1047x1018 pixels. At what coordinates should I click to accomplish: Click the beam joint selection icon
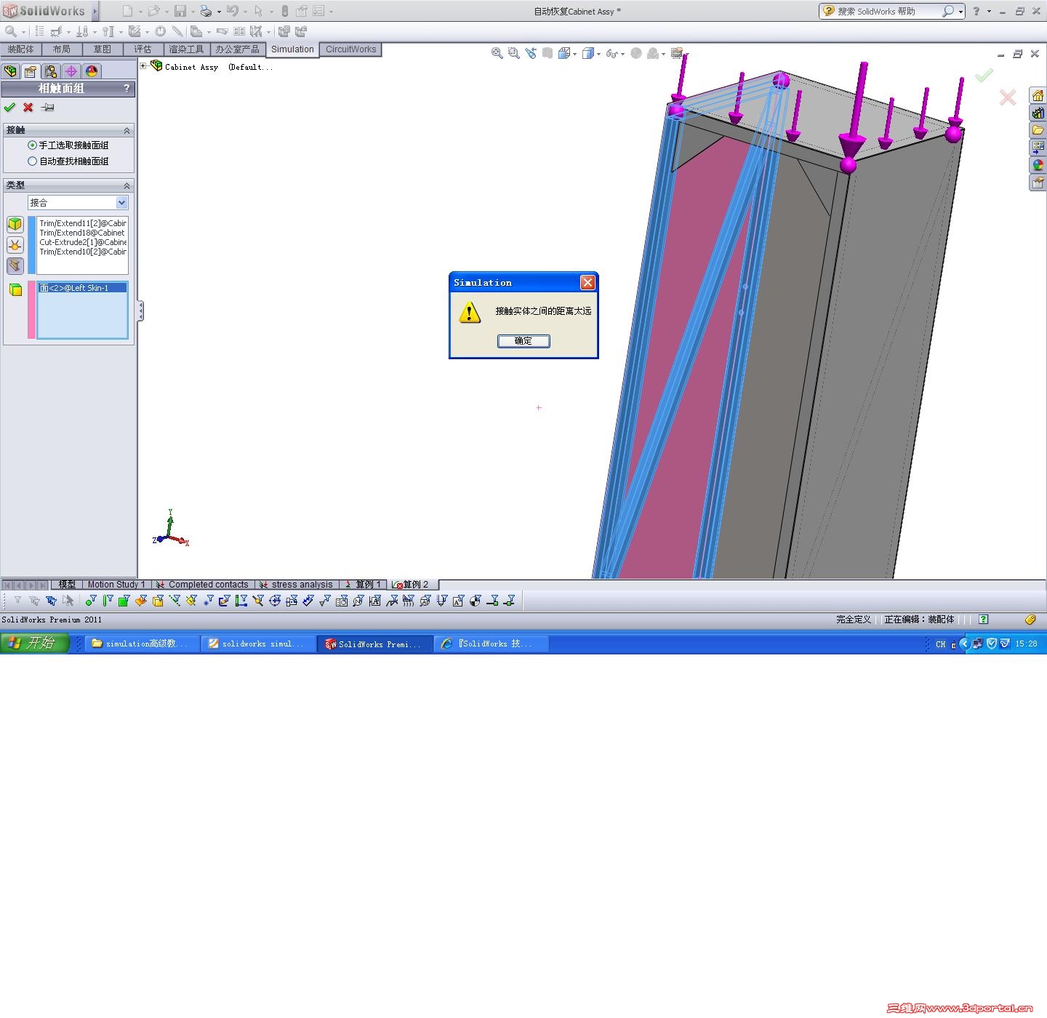point(15,244)
